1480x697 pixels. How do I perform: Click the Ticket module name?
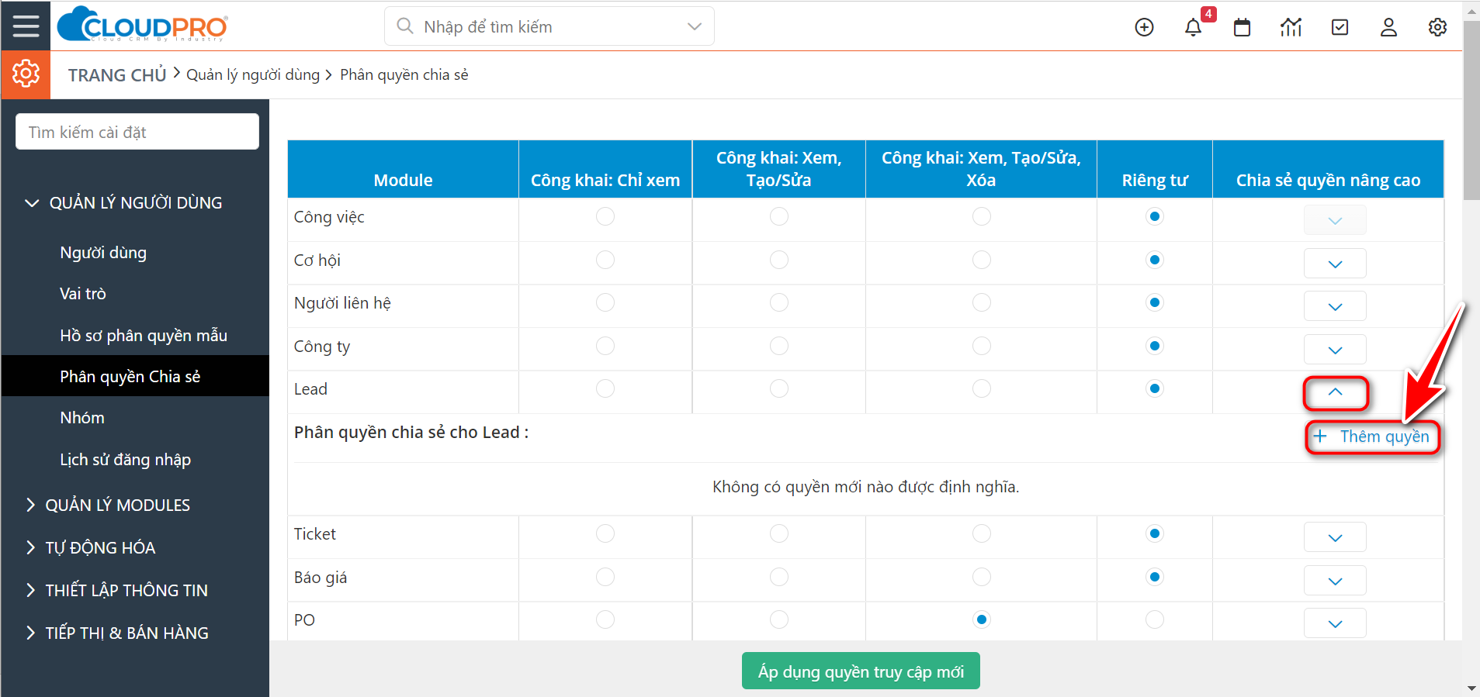[315, 534]
